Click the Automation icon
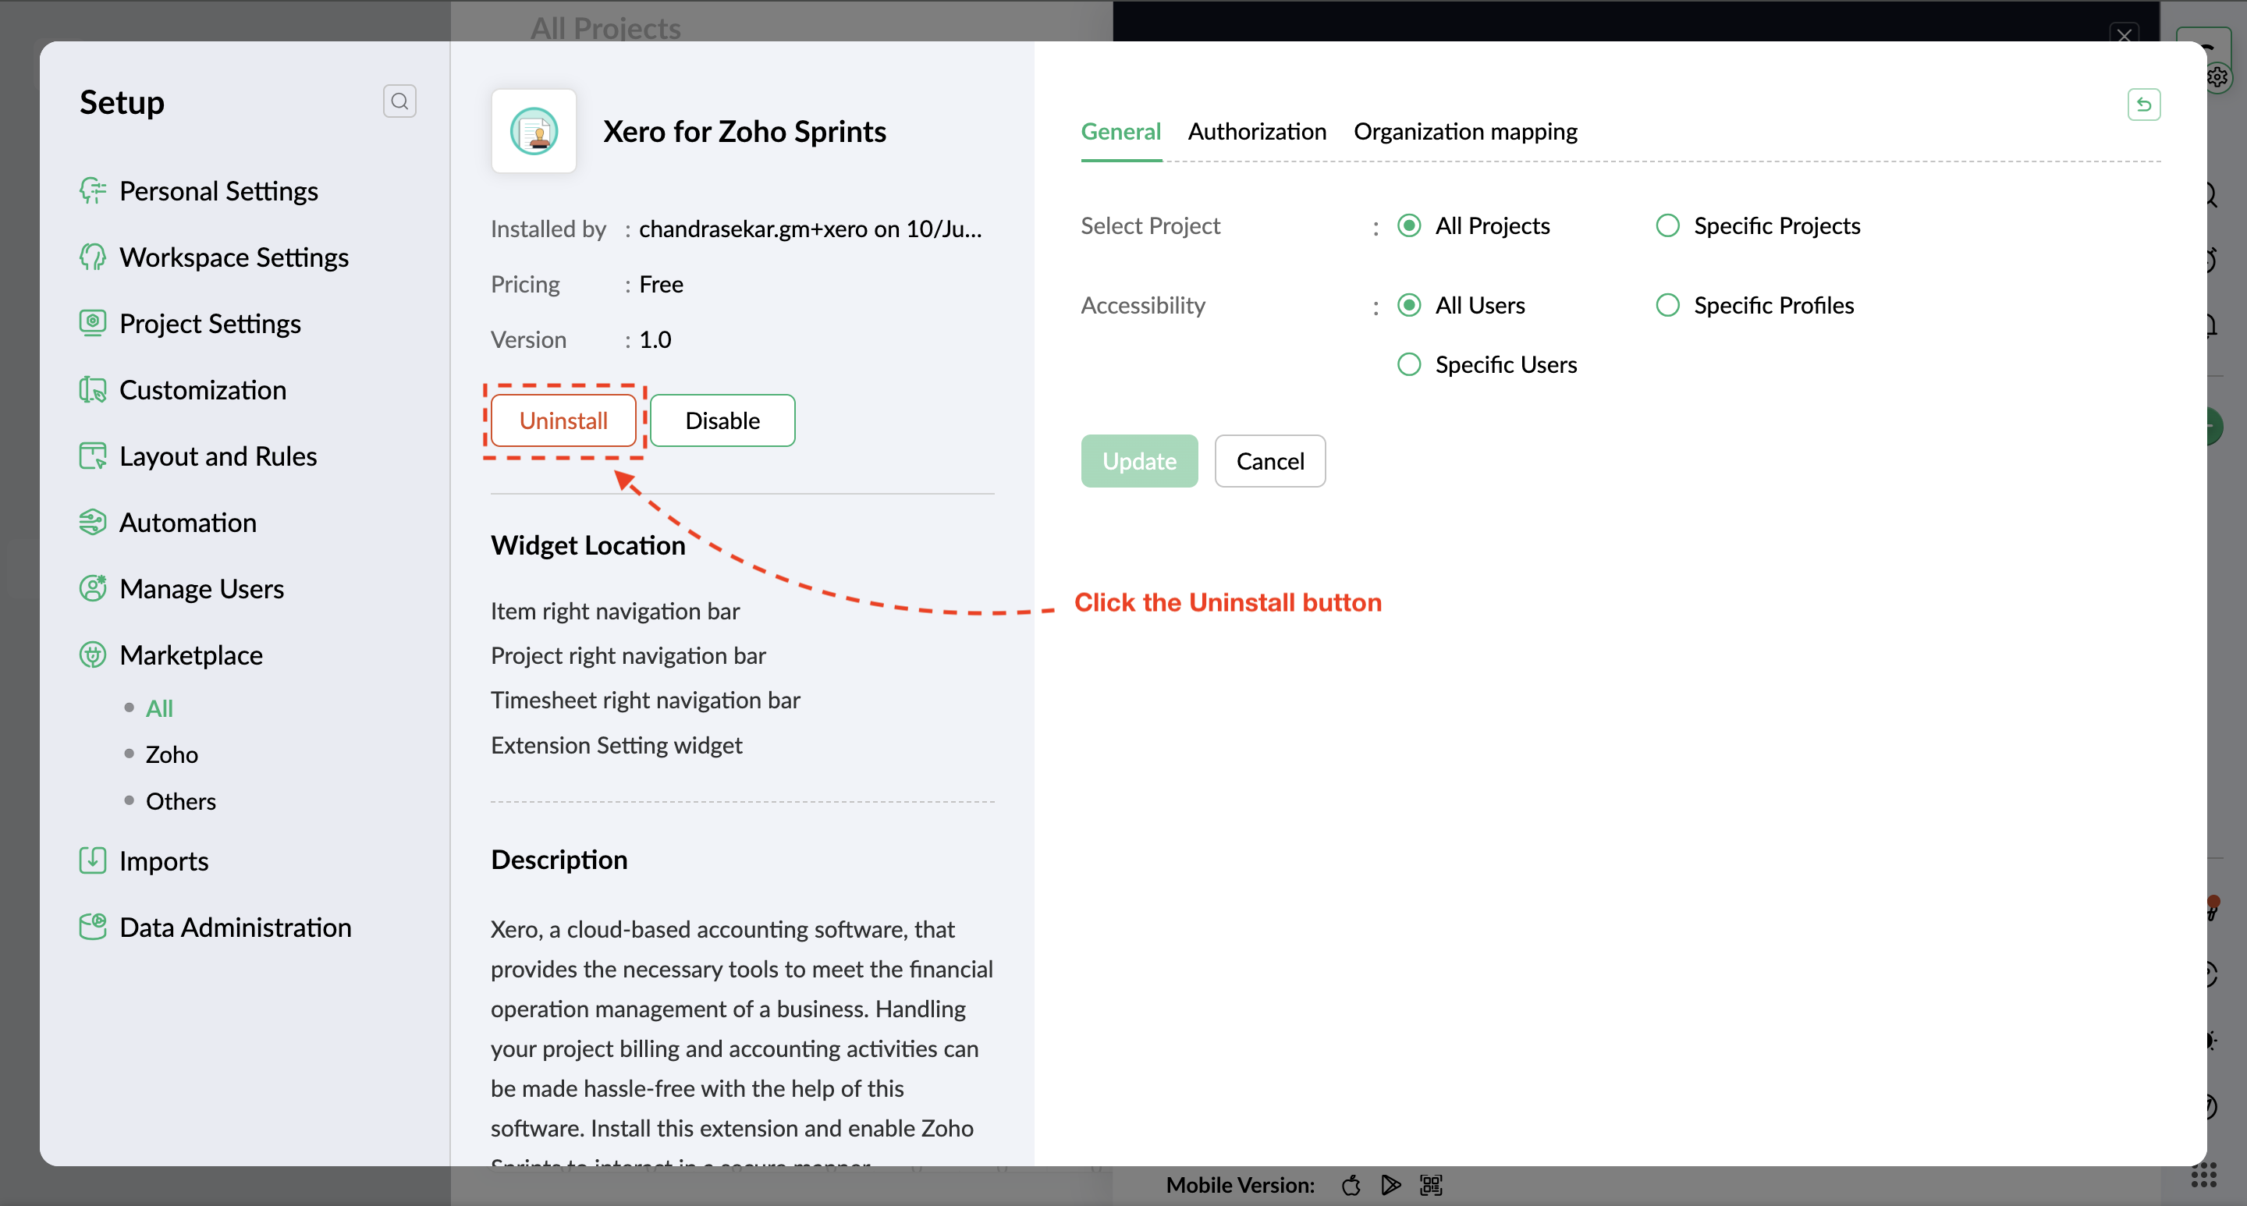 click(x=93, y=523)
